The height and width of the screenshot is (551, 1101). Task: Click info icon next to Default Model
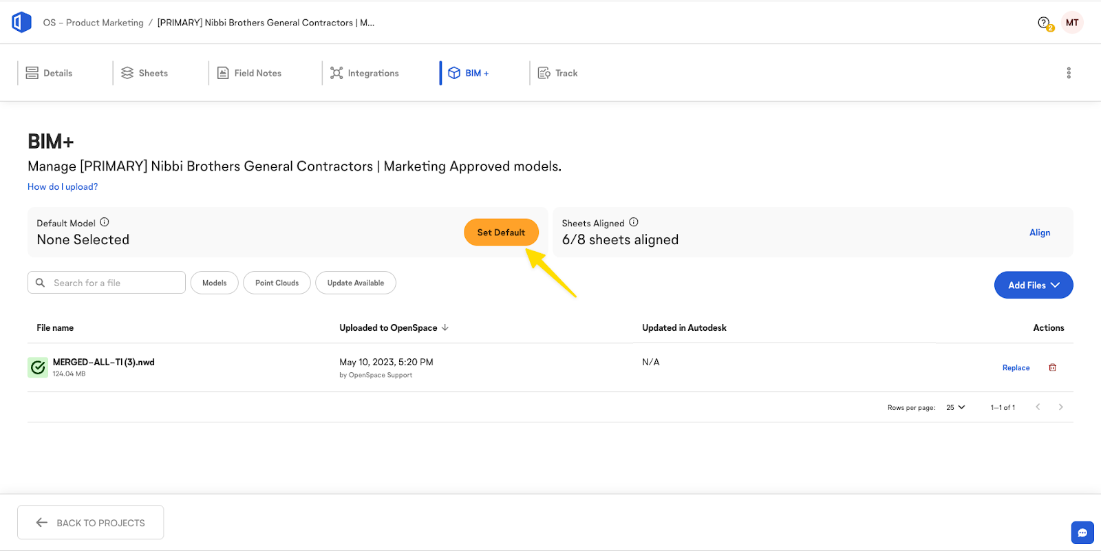[x=105, y=222]
